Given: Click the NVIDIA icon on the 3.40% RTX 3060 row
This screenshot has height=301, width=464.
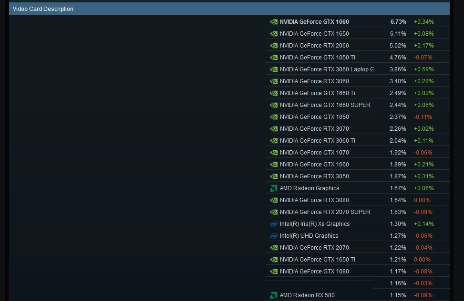Looking at the screenshot, I should (274, 81).
